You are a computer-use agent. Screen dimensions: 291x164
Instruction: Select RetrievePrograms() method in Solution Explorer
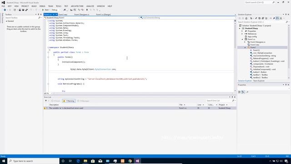(x=263, y=58)
